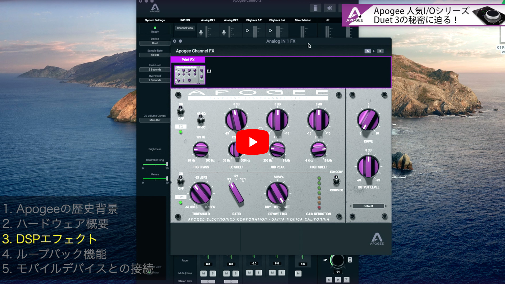The width and height of the screenshot is (505, 284).
Task: Open the Sample Rate dropdown showing 48 kHz
Action: tap(155, 55)
